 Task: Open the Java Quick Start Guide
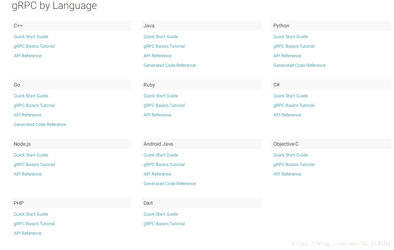(x=161, y=37)
